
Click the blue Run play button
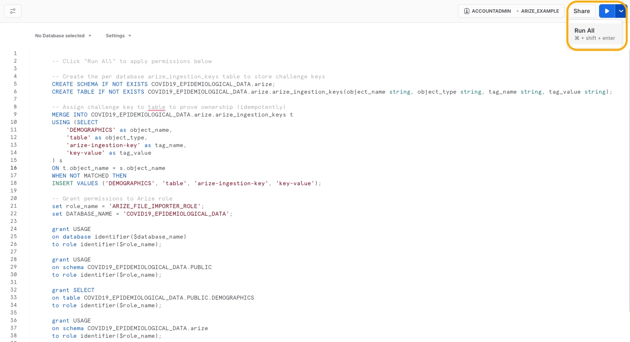click(x=607, y=11)
